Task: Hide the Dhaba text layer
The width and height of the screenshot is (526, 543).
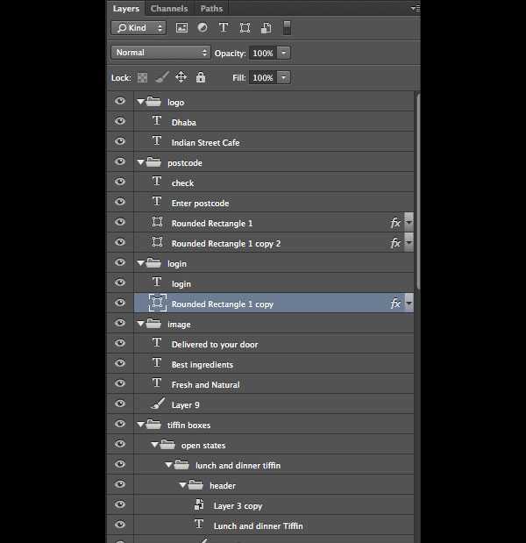Action: [x=120, y=122]
